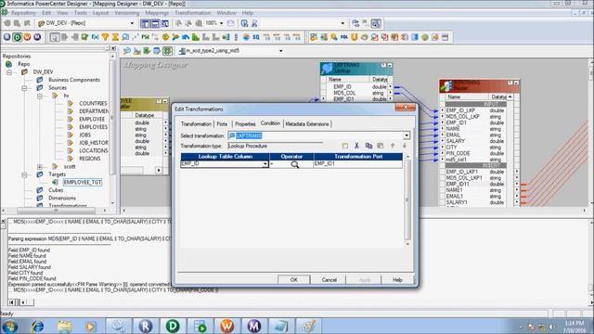
Task: Select the SQ Source Qualifier icon
Action: [256, 37]
